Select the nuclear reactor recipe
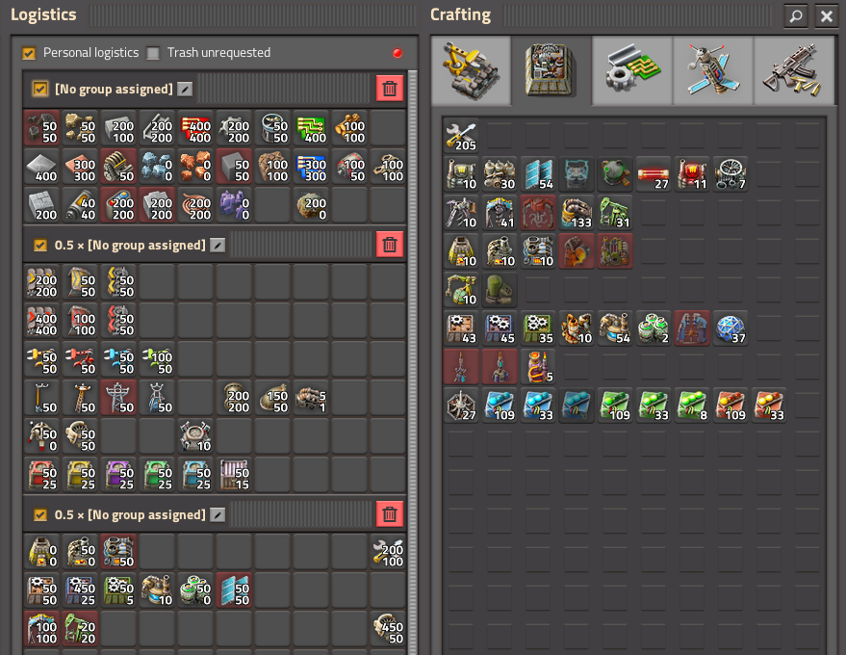This screenshot has width=846, height=655. pos(615,174)
